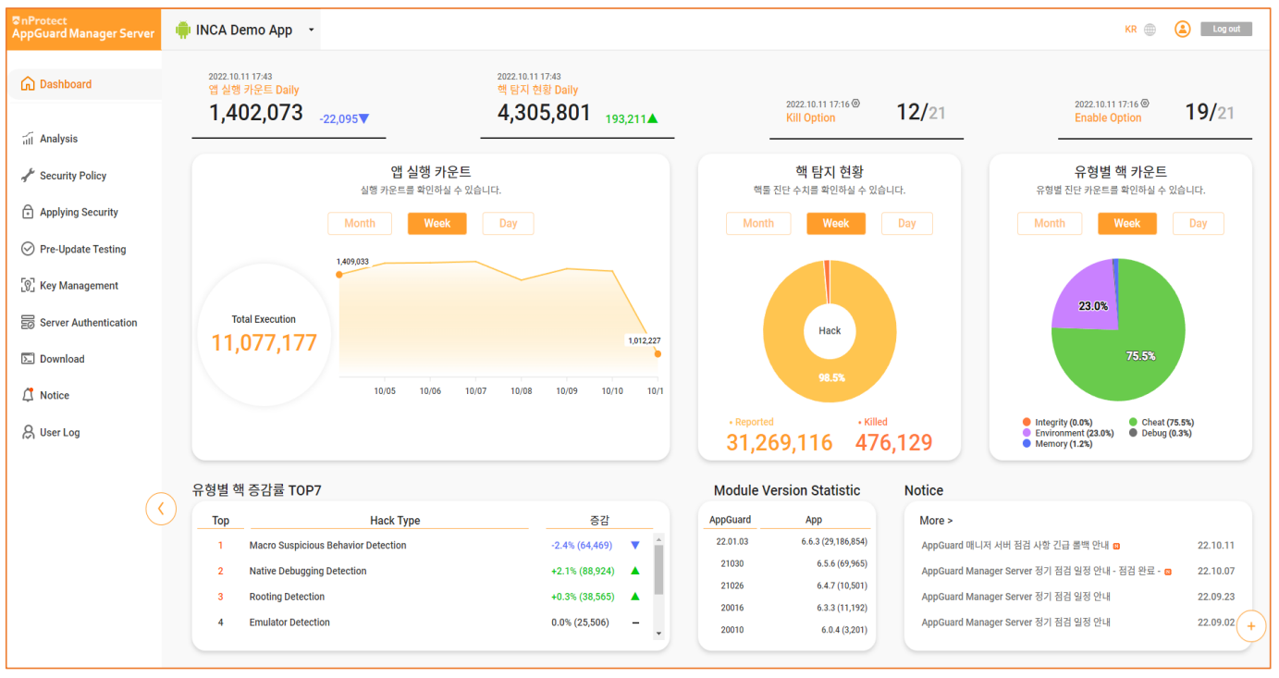Open Server Authentication menu item
Viewport: 1279px width, 678px height.
click(88, 323)
